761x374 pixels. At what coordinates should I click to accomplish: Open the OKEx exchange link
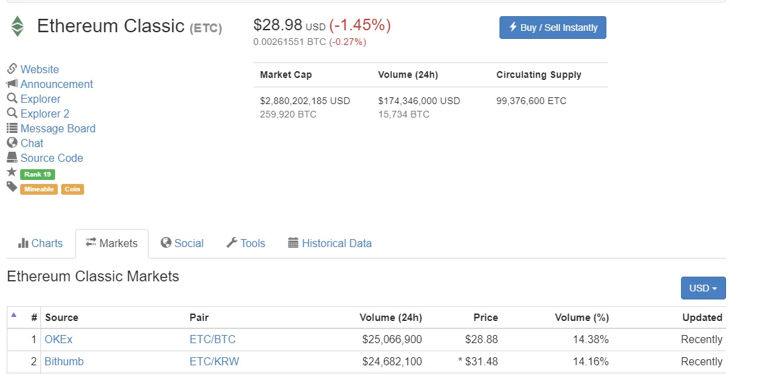point(58,340)
